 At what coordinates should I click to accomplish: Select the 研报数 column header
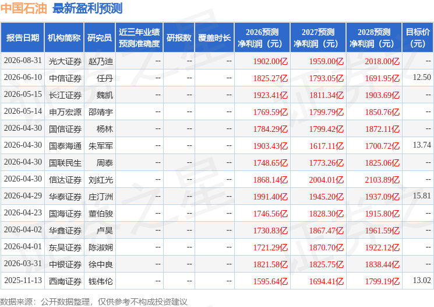pyautogui.click(x=179, y=38)
